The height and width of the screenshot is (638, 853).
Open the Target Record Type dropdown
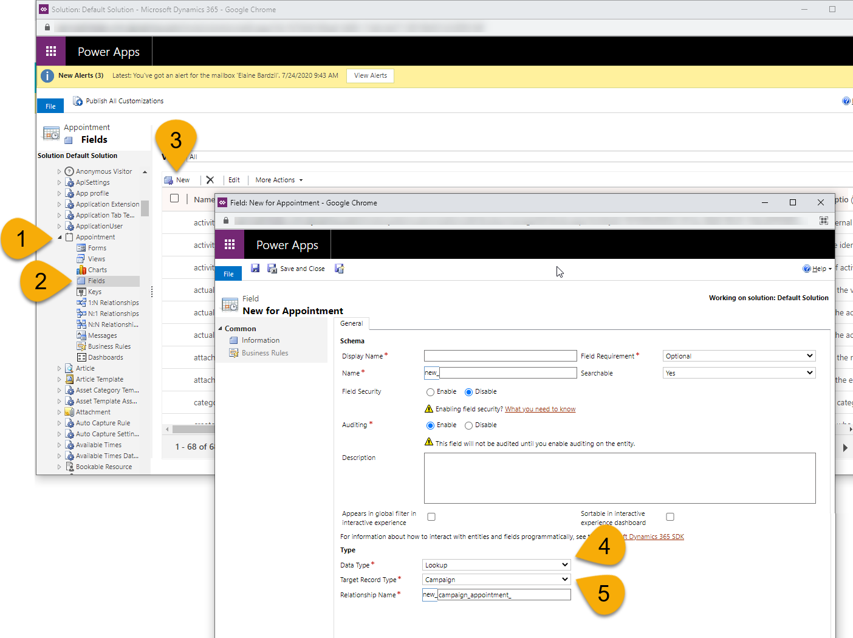tap(496, 580)
